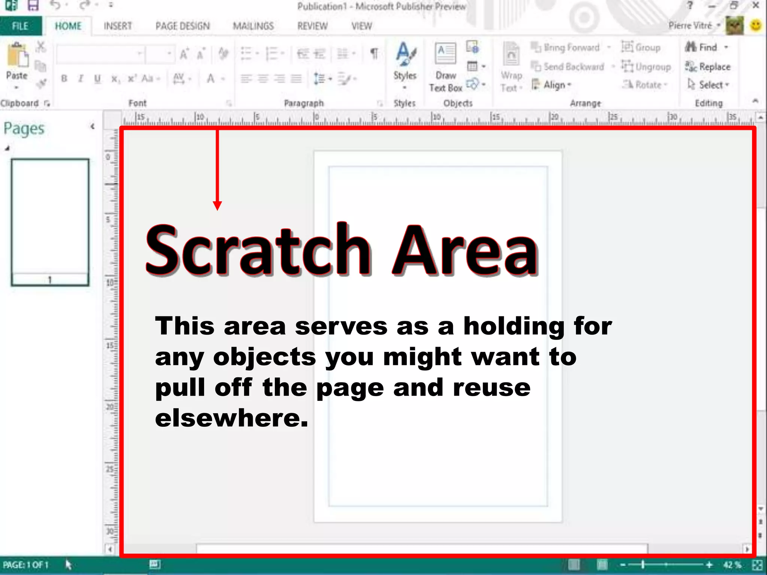
Task: Click the Increase Indent icon
Action: click(319, 54)
